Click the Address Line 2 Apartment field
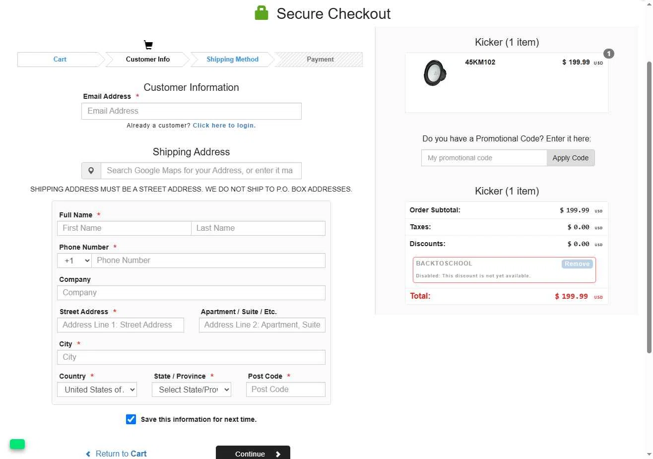The width and height of the screenshot is (653, 459). (262, 325)
